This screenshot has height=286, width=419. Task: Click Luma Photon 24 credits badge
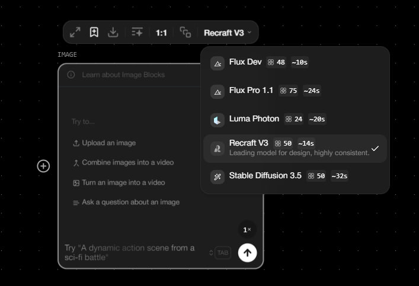293,119
